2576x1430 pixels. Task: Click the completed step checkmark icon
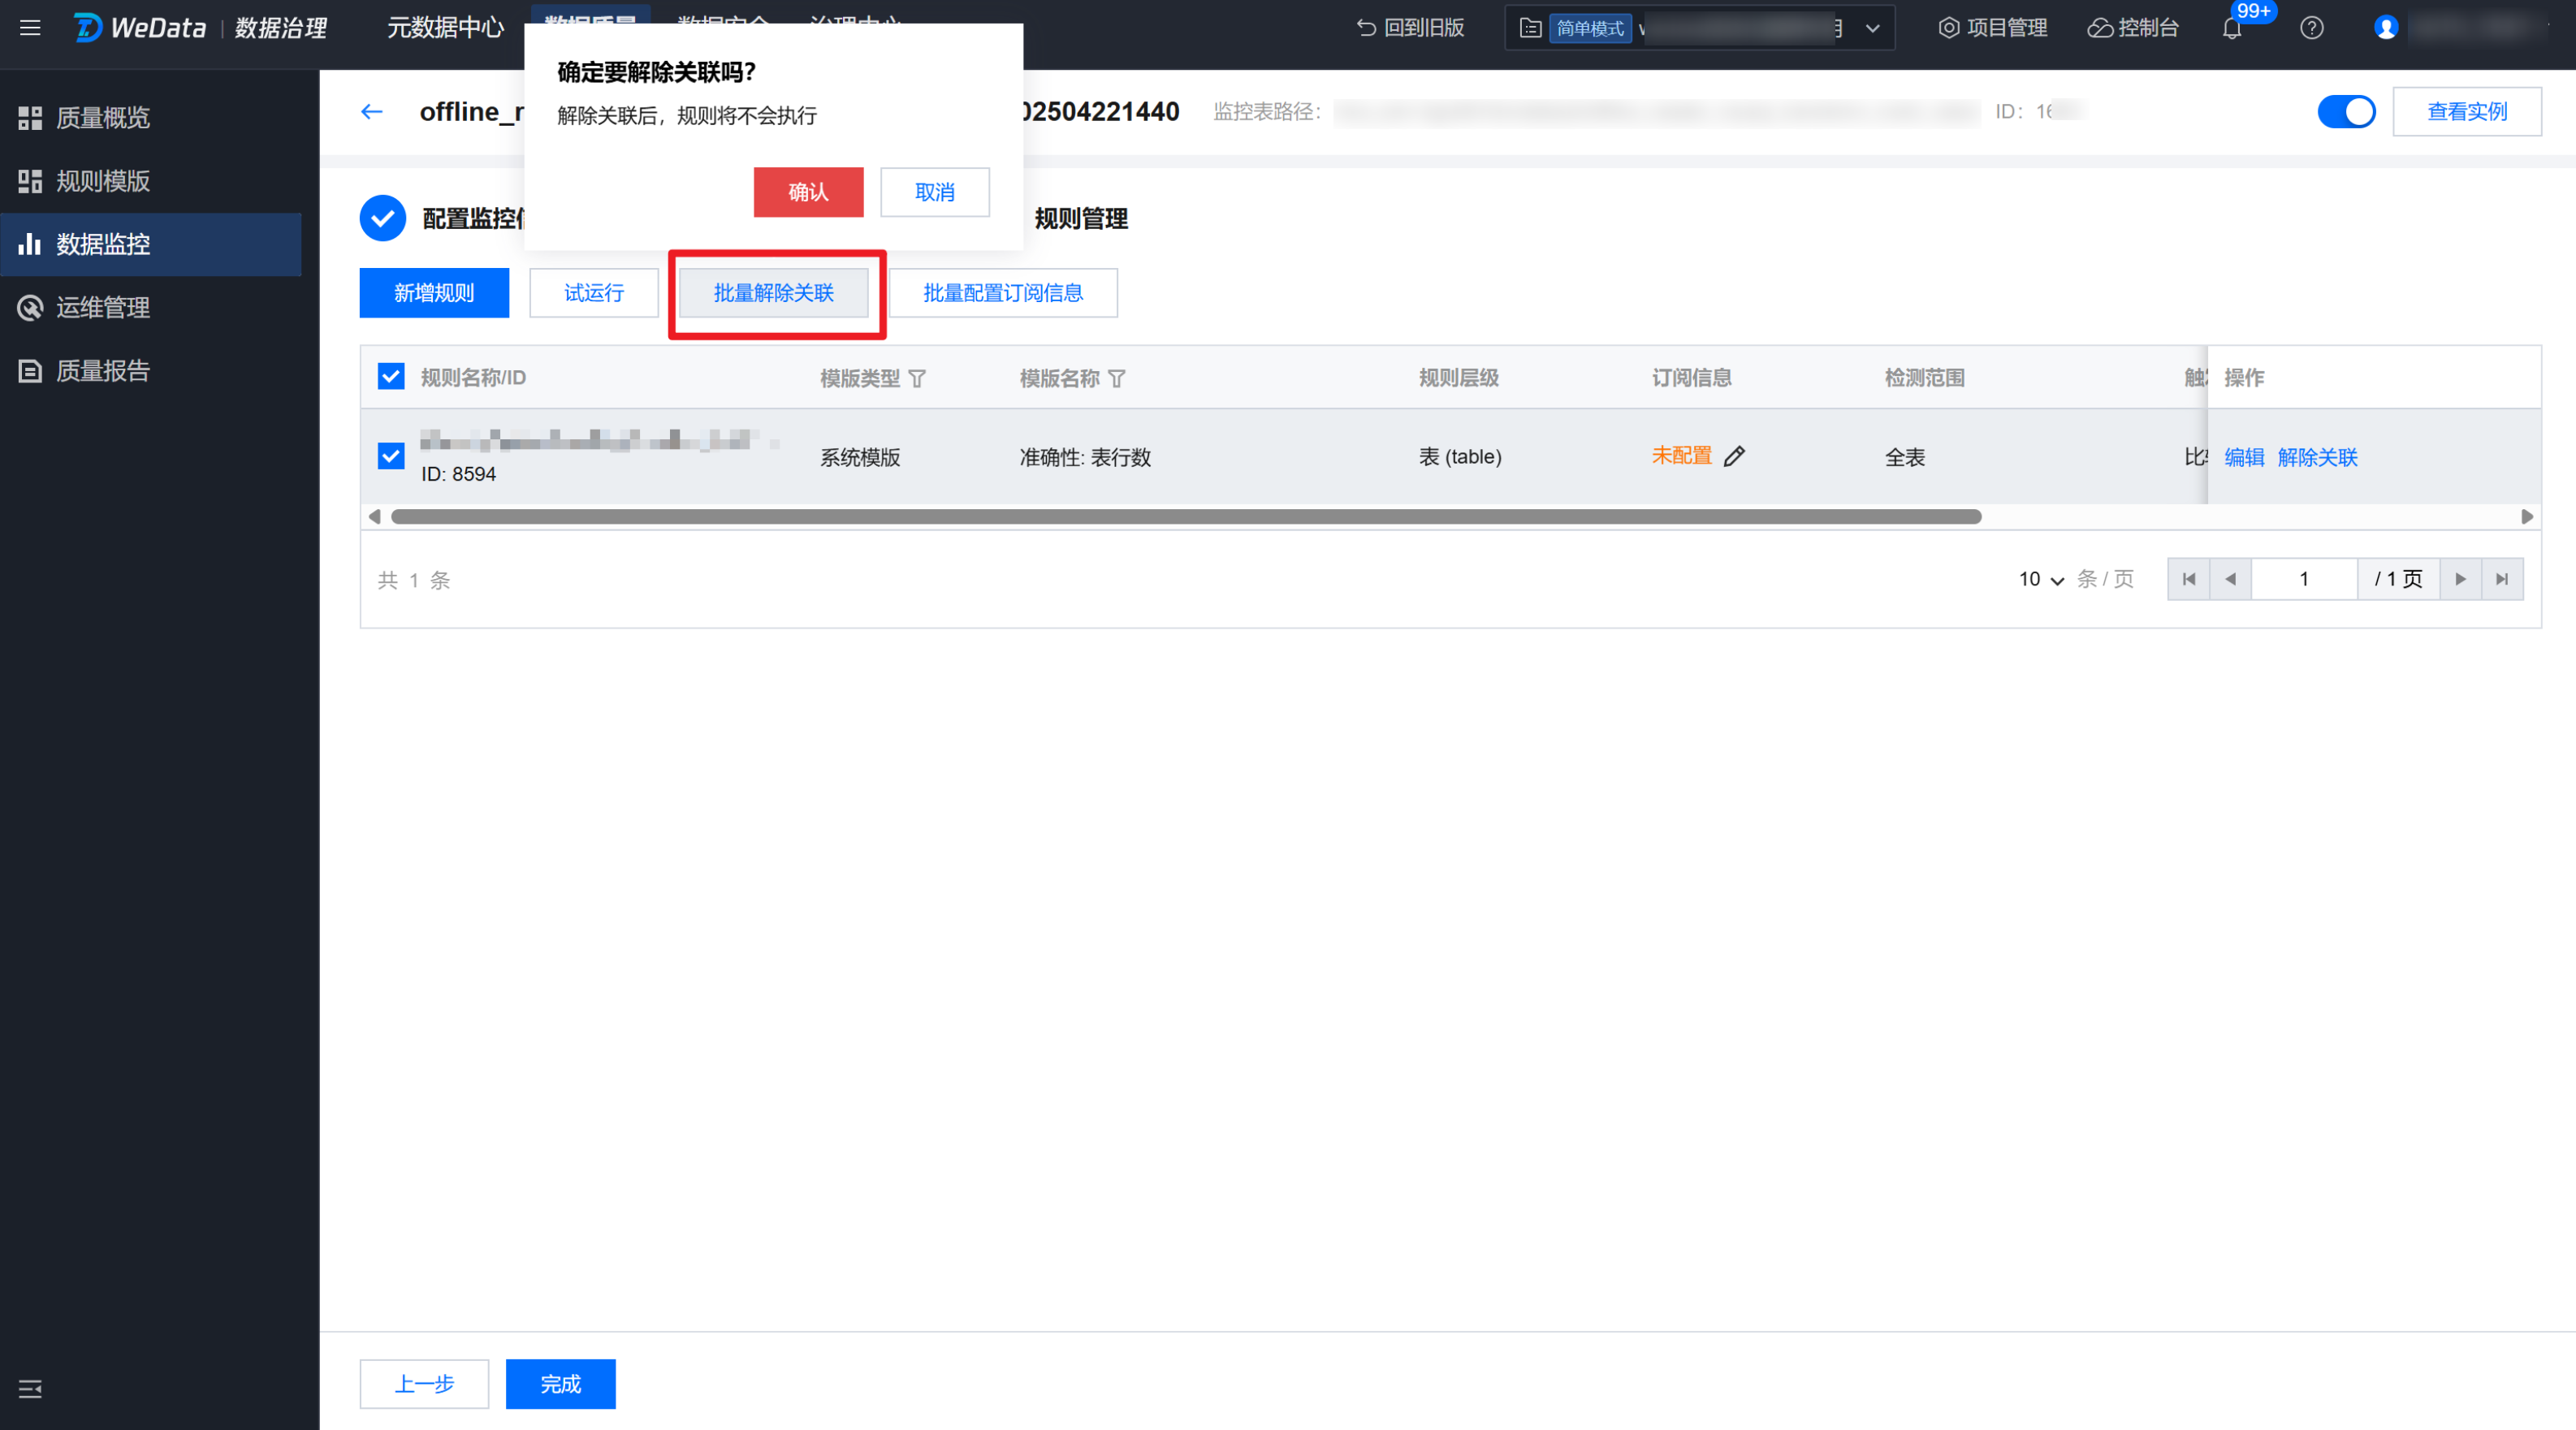(x=383, y=218)
